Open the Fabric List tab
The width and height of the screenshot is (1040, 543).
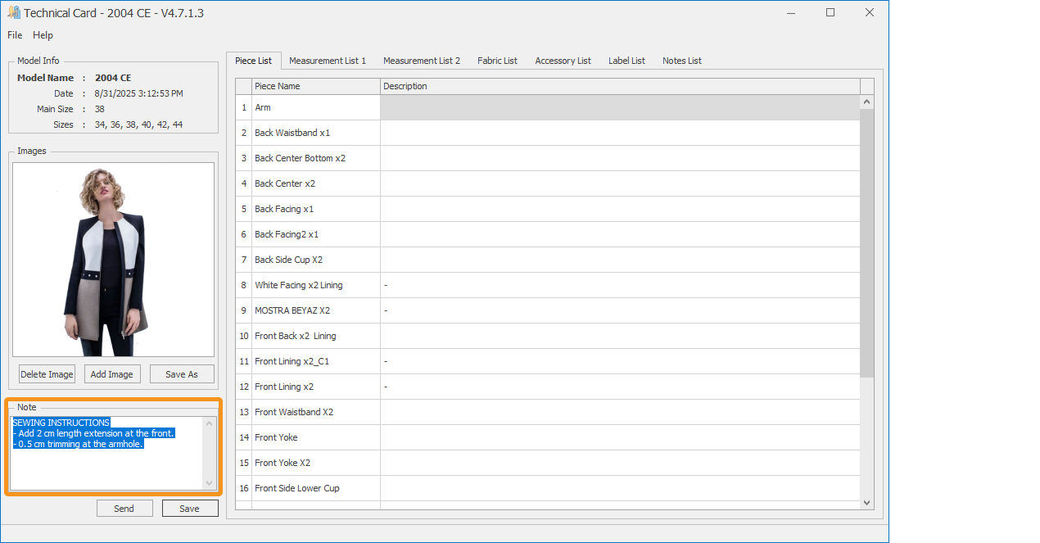pos(497,61)
